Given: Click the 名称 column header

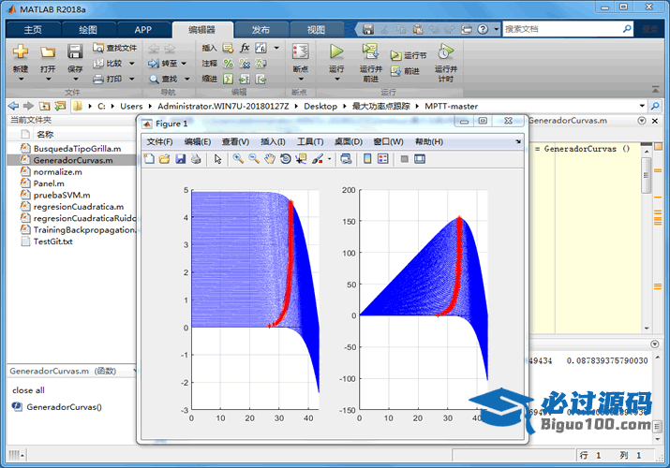Looking at the screenshot, I should click(45, 135).
